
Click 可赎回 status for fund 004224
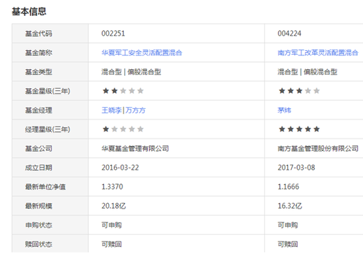tap(288, 244)
